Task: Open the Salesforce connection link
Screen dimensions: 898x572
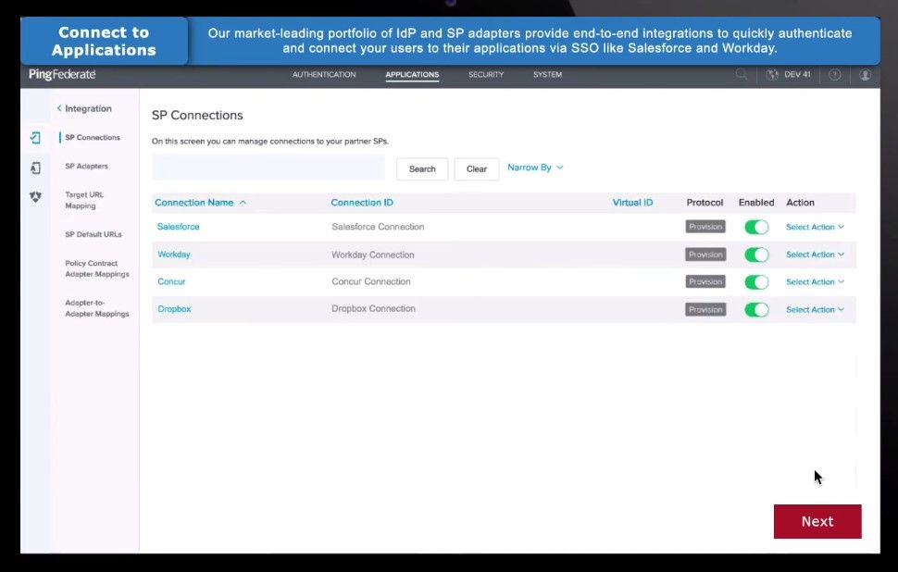Action: point(178,227)
